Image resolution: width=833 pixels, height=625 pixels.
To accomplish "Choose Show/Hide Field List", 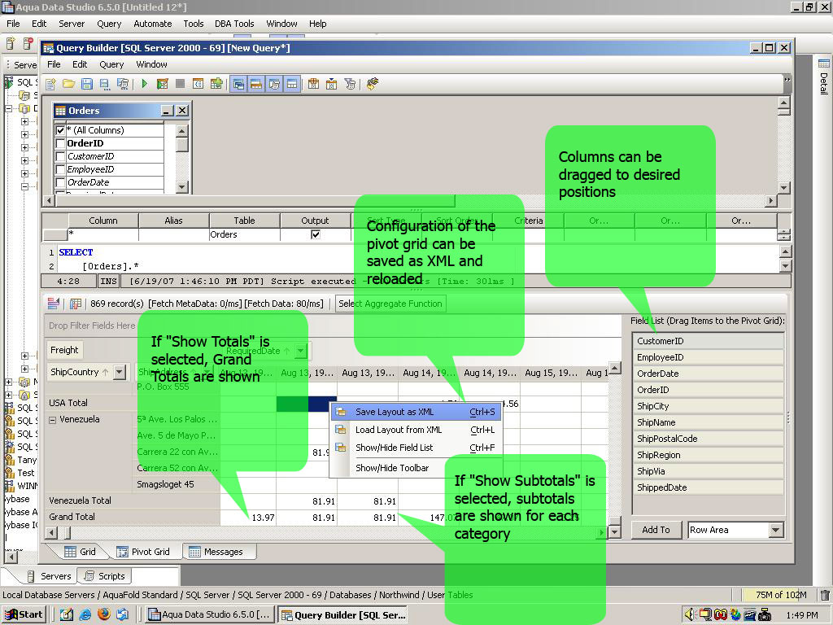I will pyautogui.click(x=416, y=448).
